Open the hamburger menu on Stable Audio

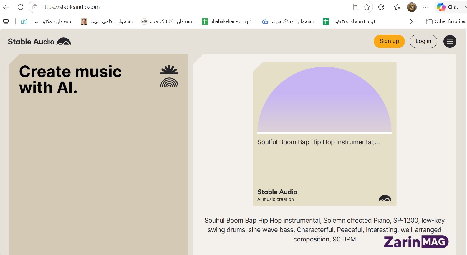pyautogui.click(x=450, y=41)
